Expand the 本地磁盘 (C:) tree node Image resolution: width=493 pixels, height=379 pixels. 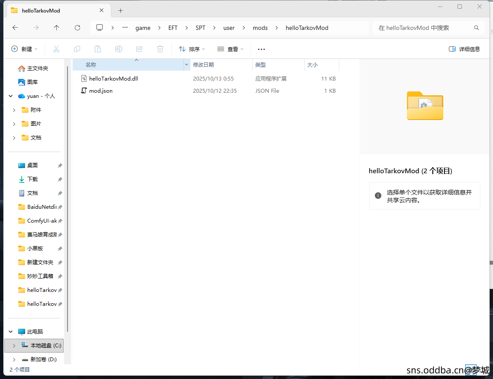(14, 346)
